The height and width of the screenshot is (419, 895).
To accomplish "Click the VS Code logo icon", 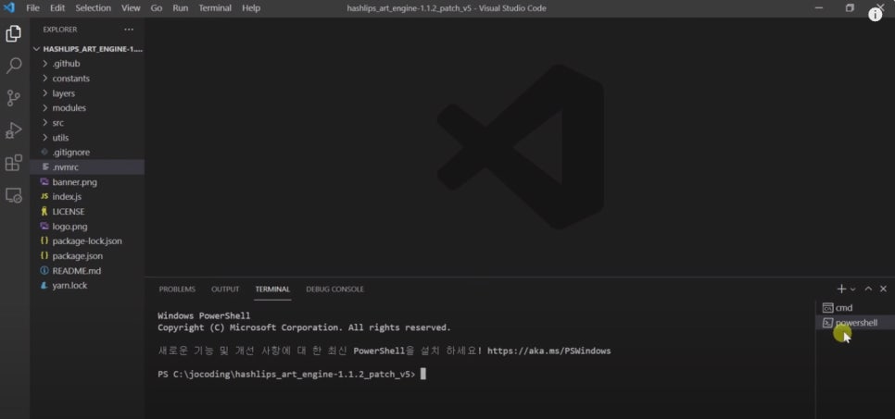I will (x=8, y=8).
